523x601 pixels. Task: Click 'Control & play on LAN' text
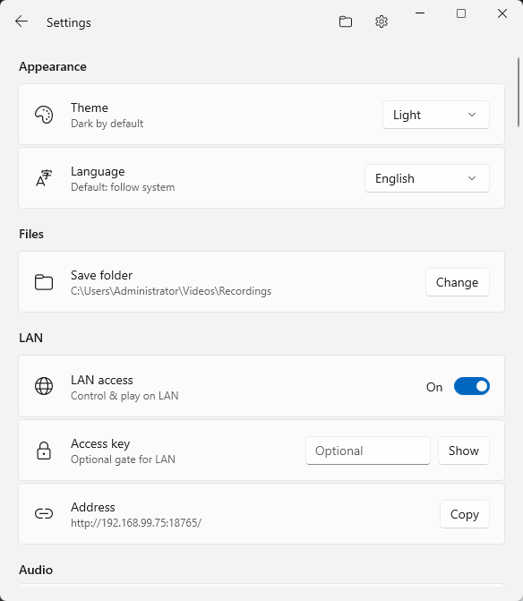[124, 396]
